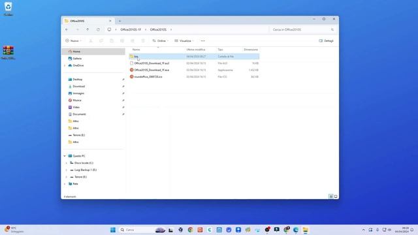Viewport: 418px width, 235px height.
Task: Click the Paste icon in toolbar
Action: (x=112, y=40)
